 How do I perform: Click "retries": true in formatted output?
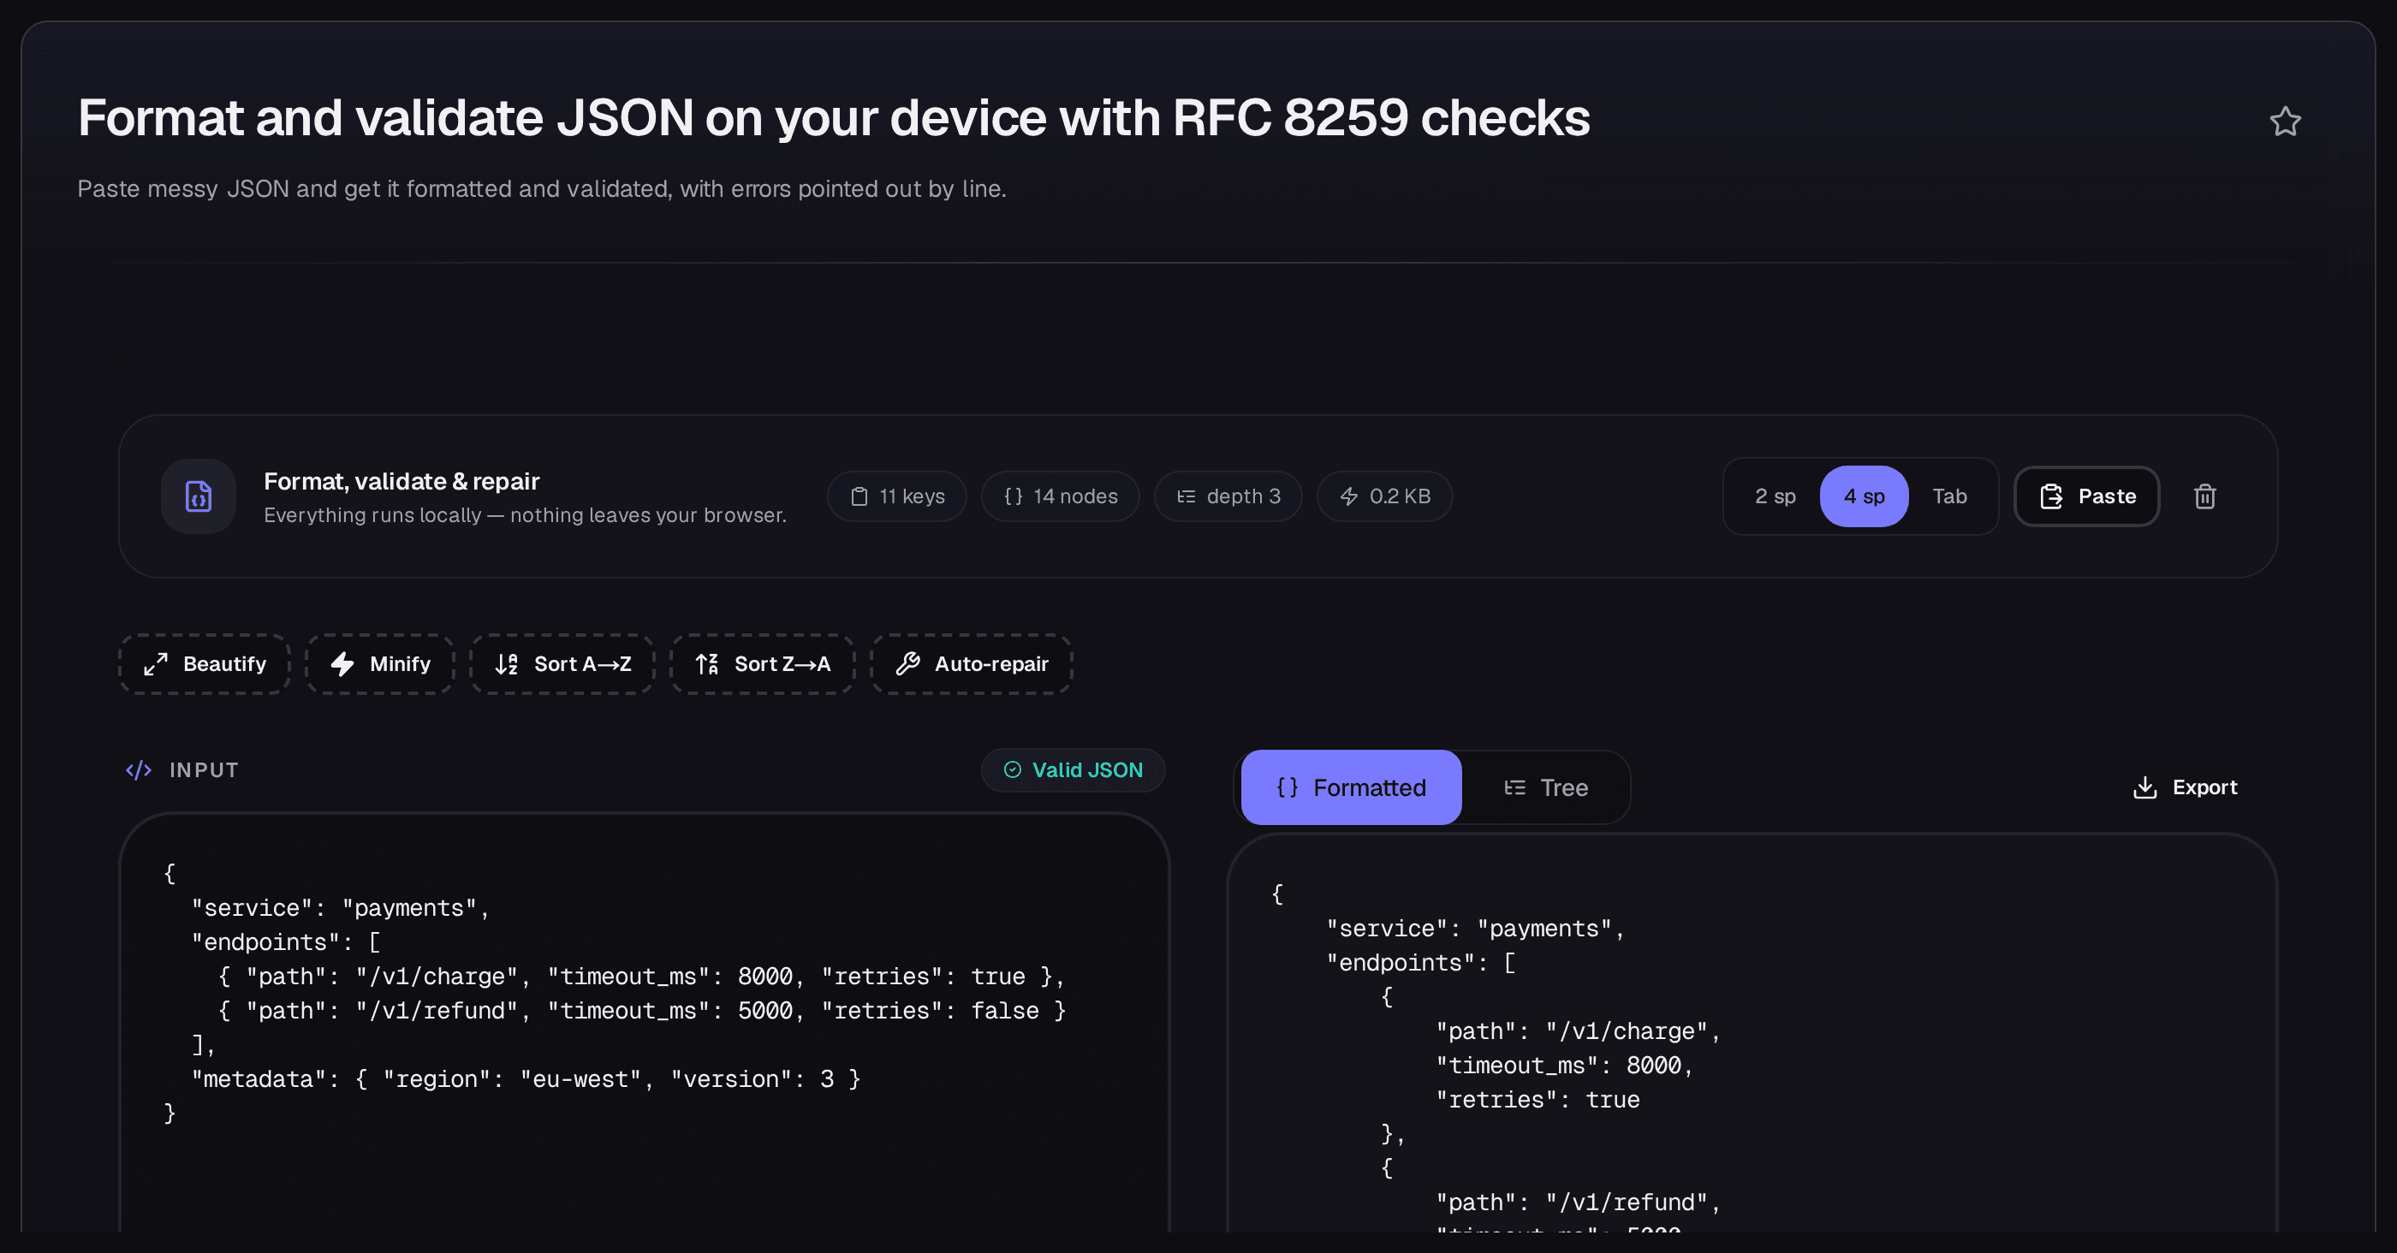tap(1538, 1100)
